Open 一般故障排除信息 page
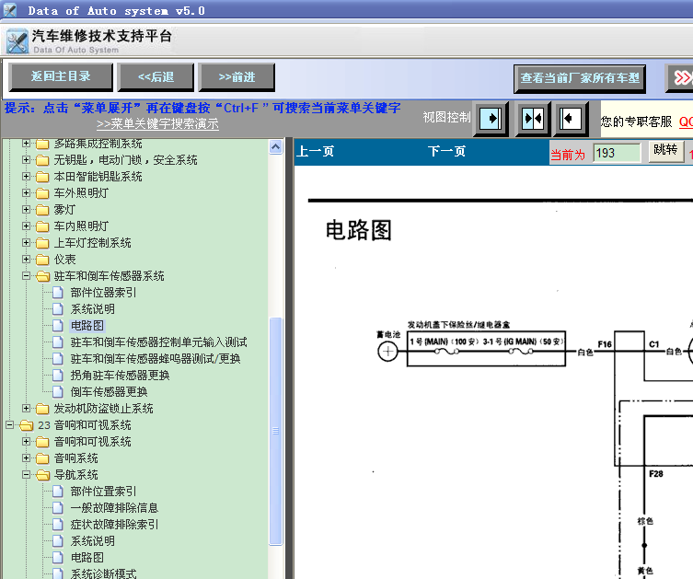 point(114,508)
